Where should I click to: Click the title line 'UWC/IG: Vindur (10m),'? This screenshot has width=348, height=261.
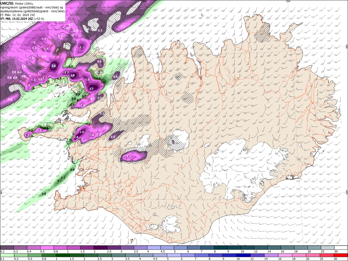point(17,3)
